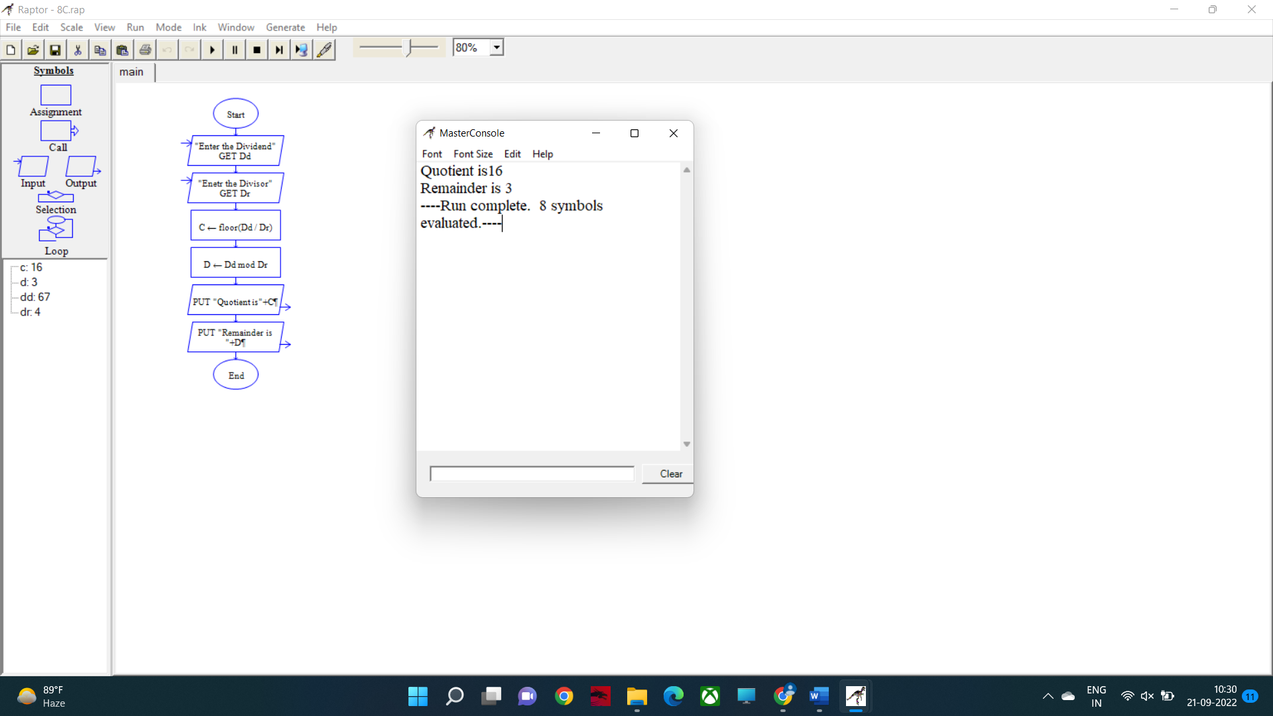Screen dimensions: 1273x716
Task: Select the Assignment symbol in the palette
Action: pos(56,95)
